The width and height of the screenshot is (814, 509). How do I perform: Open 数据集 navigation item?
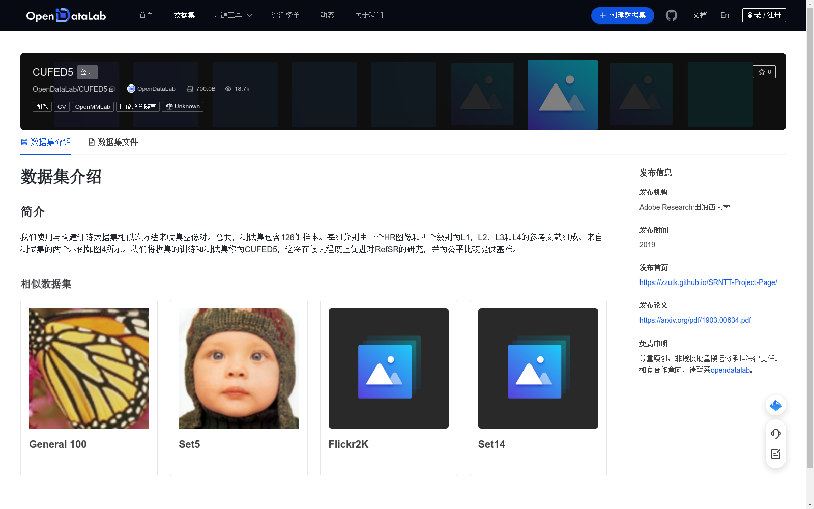[184, 15]
